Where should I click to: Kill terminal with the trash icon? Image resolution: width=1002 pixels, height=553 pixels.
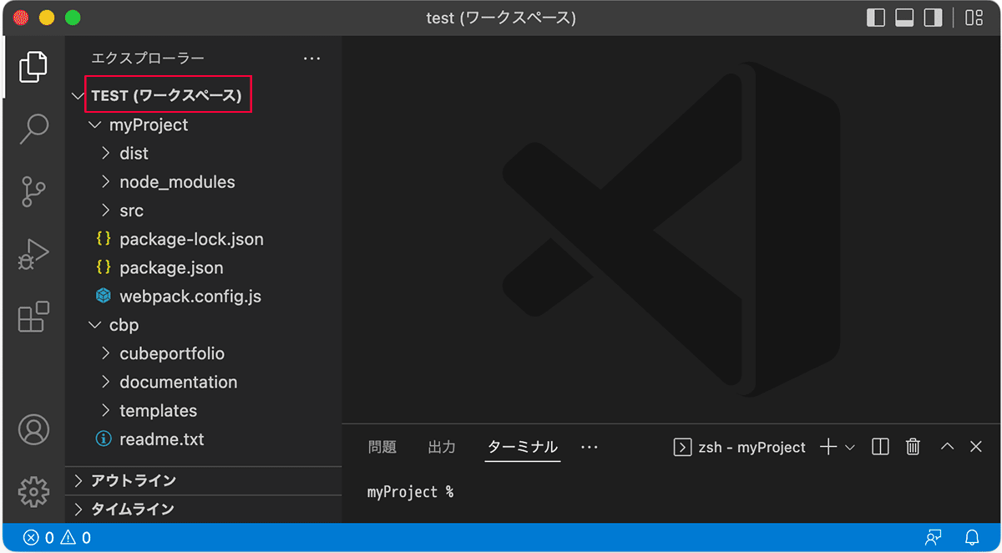[x=913, y=447]
